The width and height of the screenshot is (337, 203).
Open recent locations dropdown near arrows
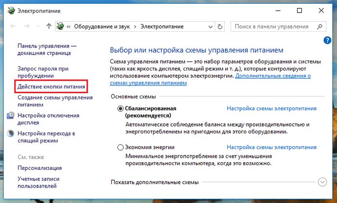coord(38,26)
